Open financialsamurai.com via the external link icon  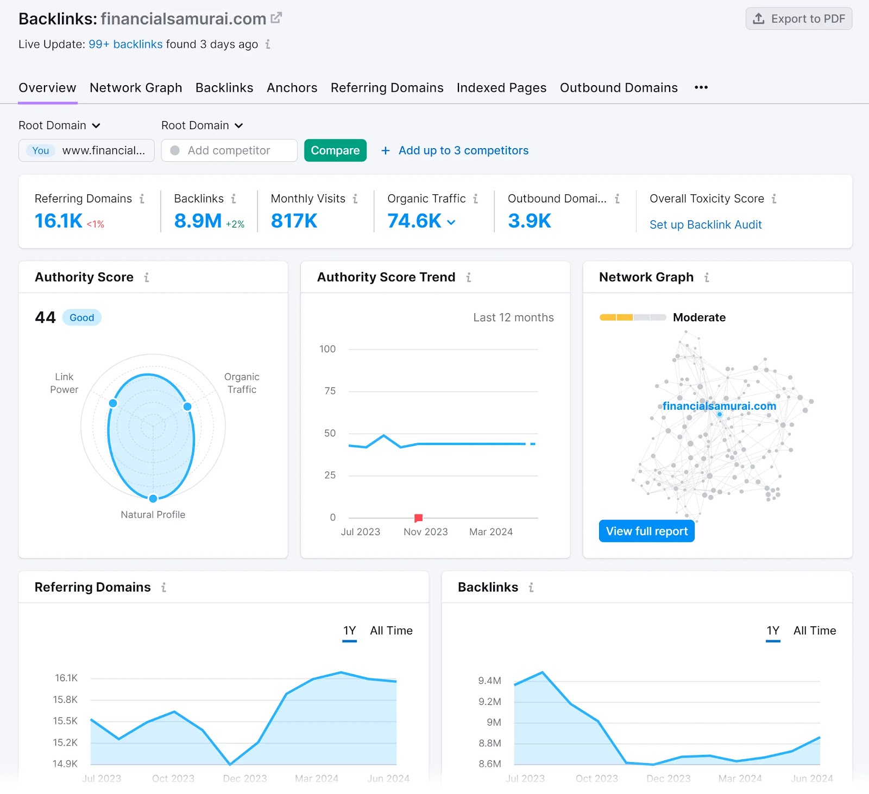(x=276, y=17)
